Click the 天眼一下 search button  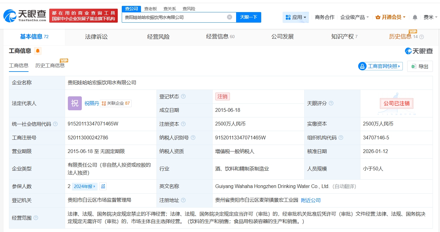point(249,17)
